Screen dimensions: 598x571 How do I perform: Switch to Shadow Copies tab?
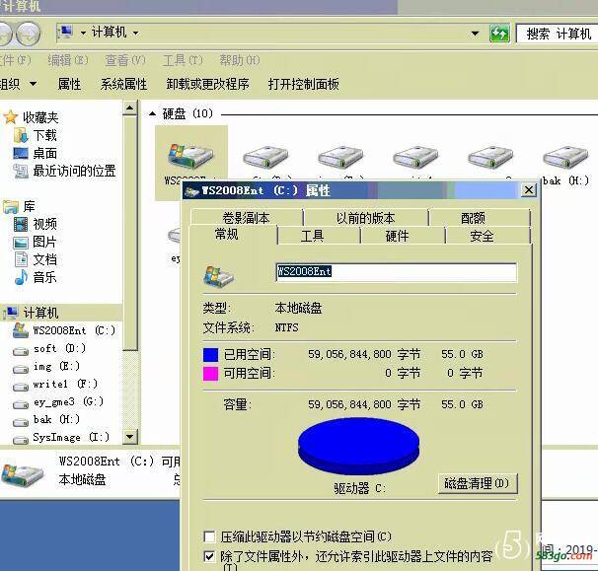click(247, 218)
